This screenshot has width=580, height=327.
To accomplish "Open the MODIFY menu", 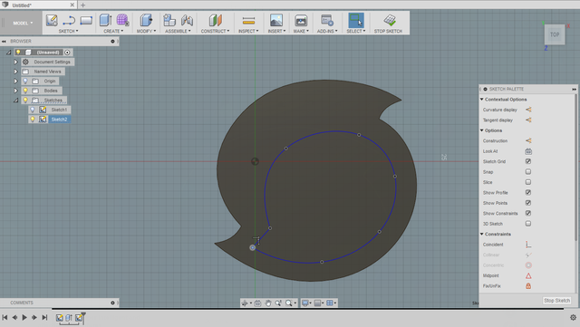I will (146, 31).
